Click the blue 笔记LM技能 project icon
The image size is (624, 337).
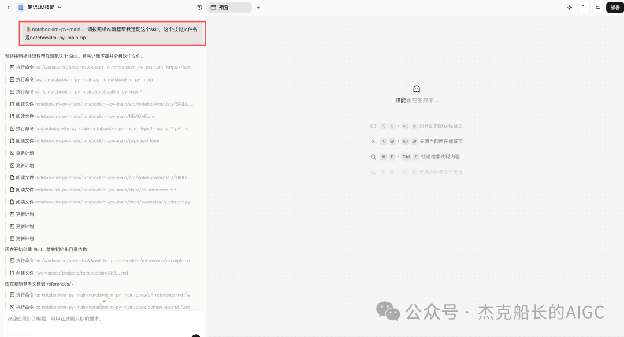(x=21, y=7)
